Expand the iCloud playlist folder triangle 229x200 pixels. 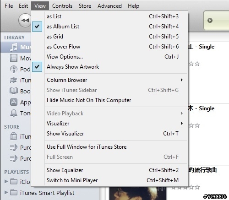6,182
